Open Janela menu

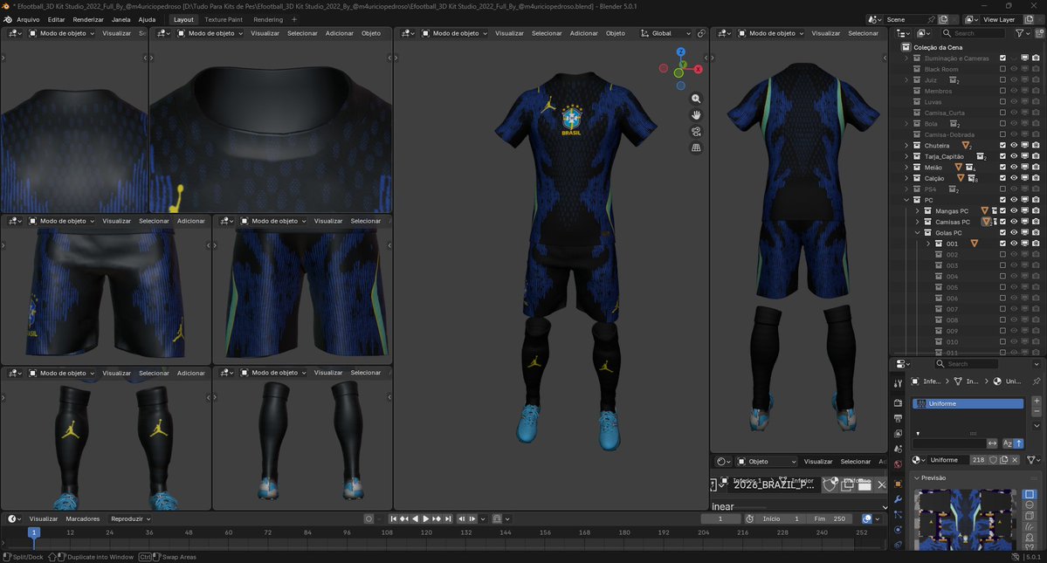[x=121, y=19]
